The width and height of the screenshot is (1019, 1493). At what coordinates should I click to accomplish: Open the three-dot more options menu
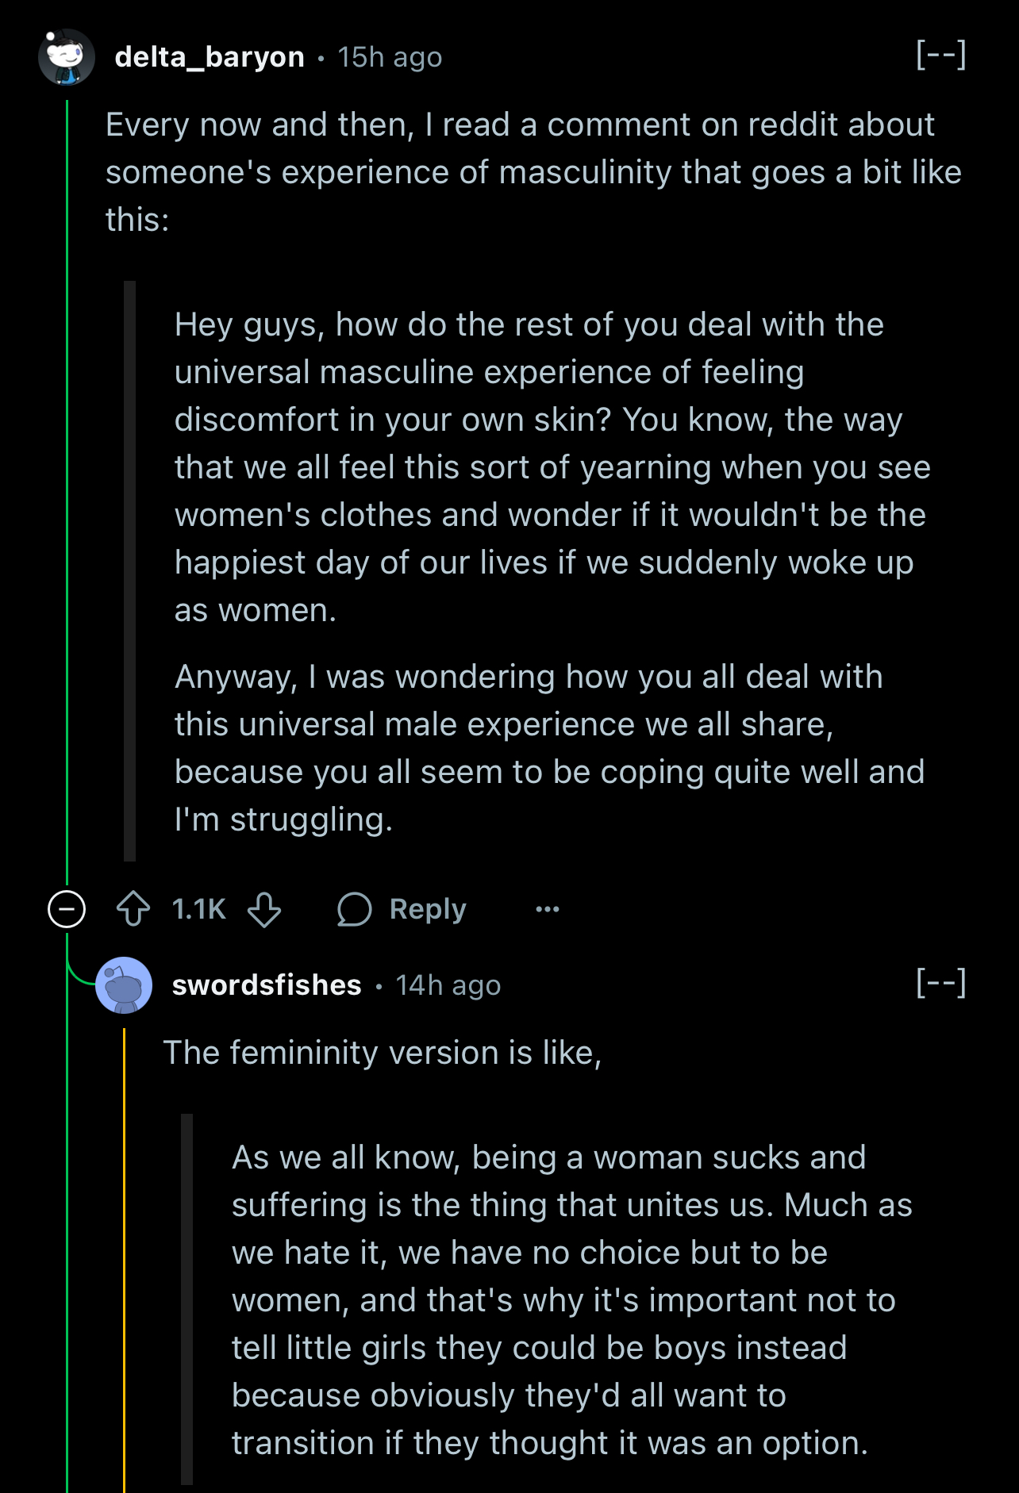coord(548,909)
